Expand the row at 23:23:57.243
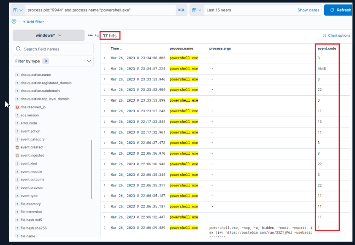 pos(104,111)
